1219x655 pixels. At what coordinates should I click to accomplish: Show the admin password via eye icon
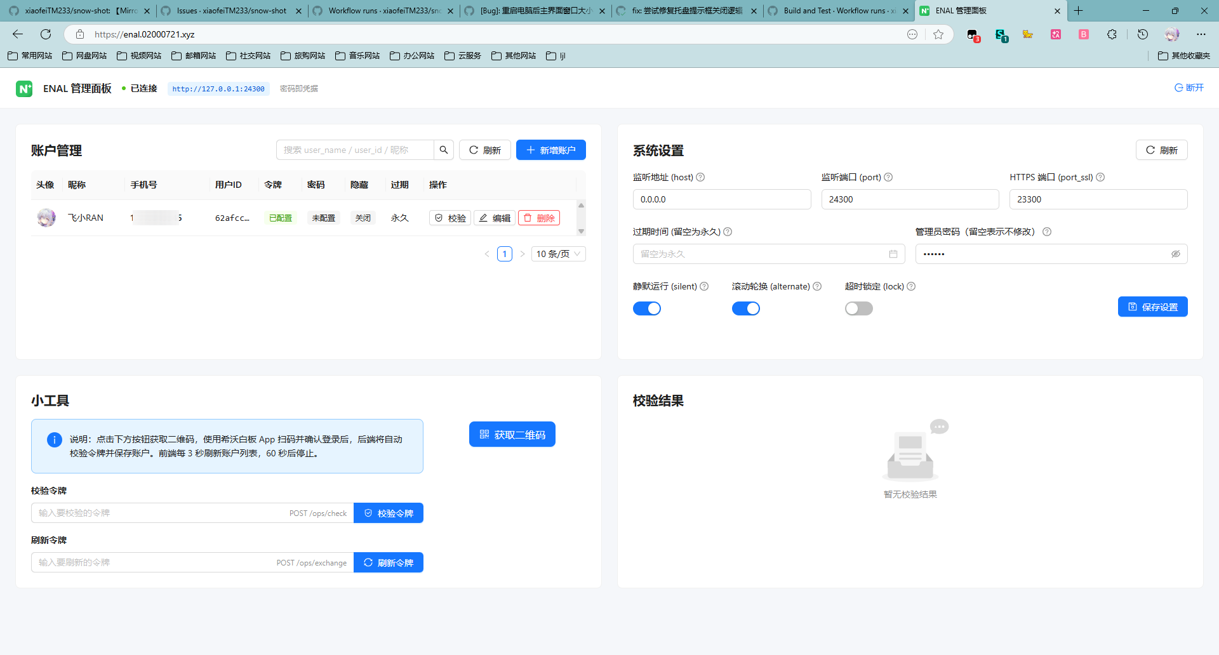pyautogui.click(x=1176, y=254)
